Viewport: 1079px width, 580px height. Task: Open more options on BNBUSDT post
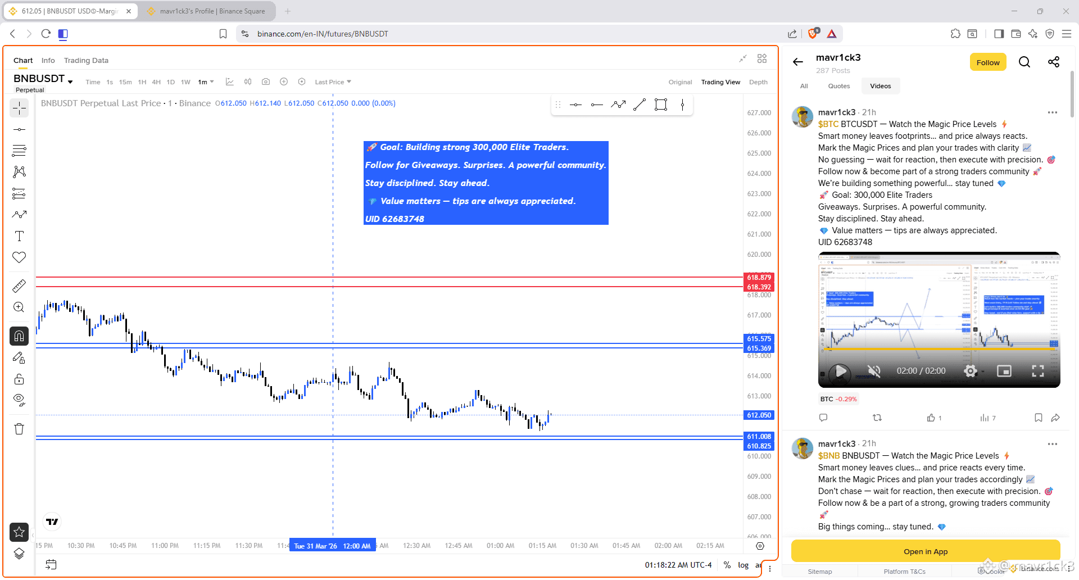click(x=1053, y=444)
